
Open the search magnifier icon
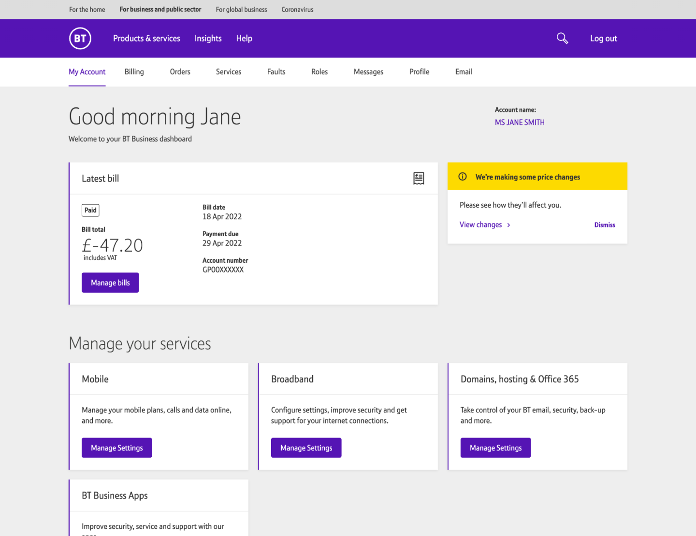(562, 38)
